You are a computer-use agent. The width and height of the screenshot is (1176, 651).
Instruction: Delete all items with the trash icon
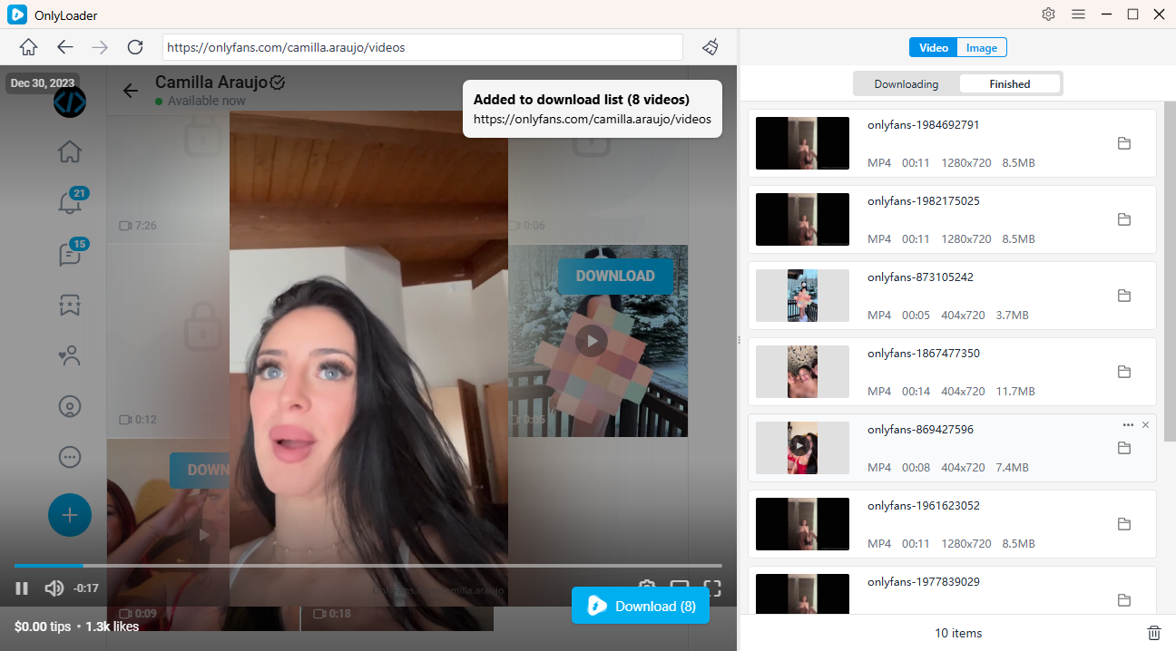tap(1153, 633)
